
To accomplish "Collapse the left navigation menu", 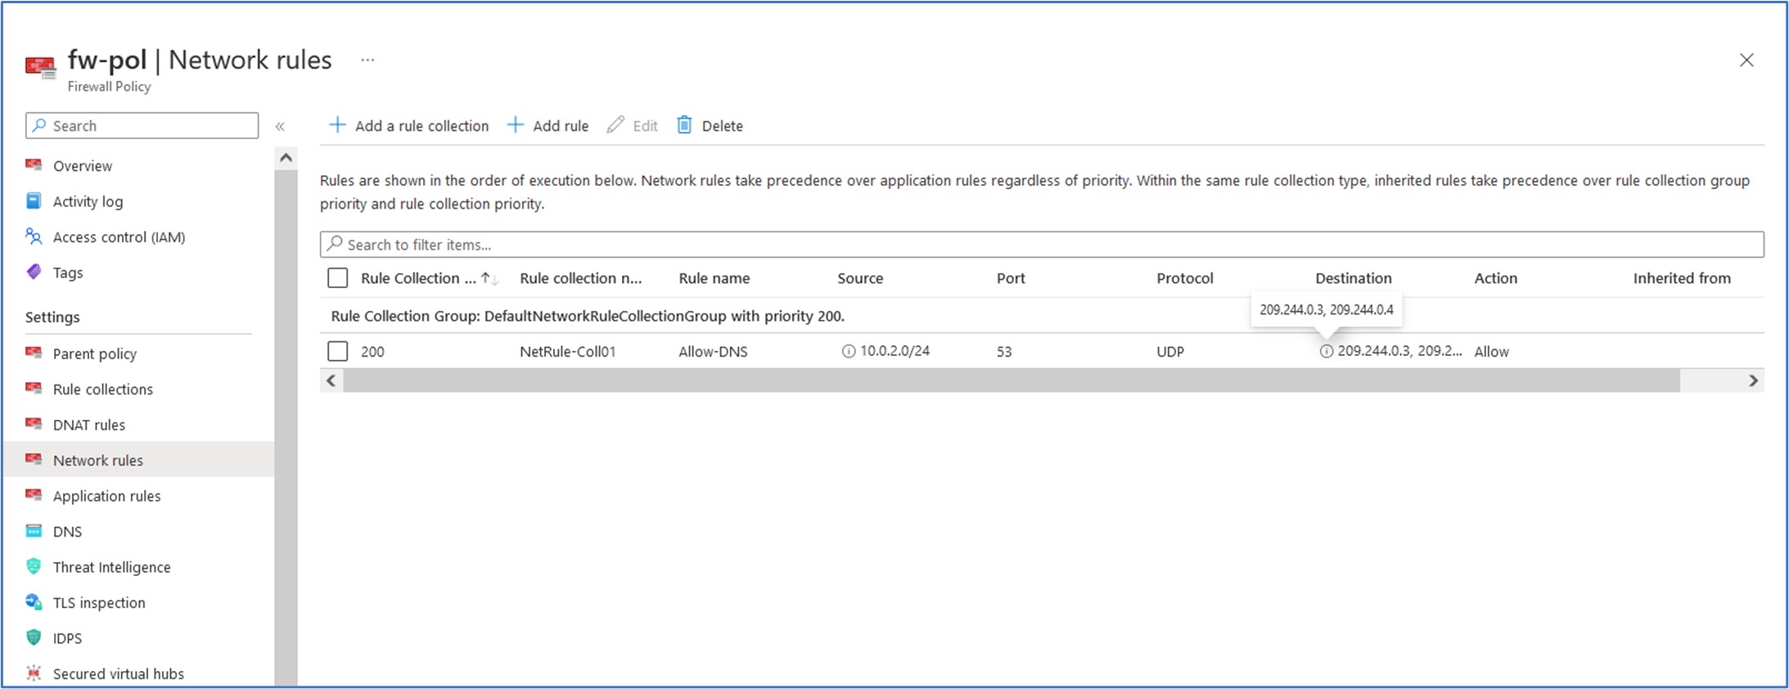I will coord(280,126).
